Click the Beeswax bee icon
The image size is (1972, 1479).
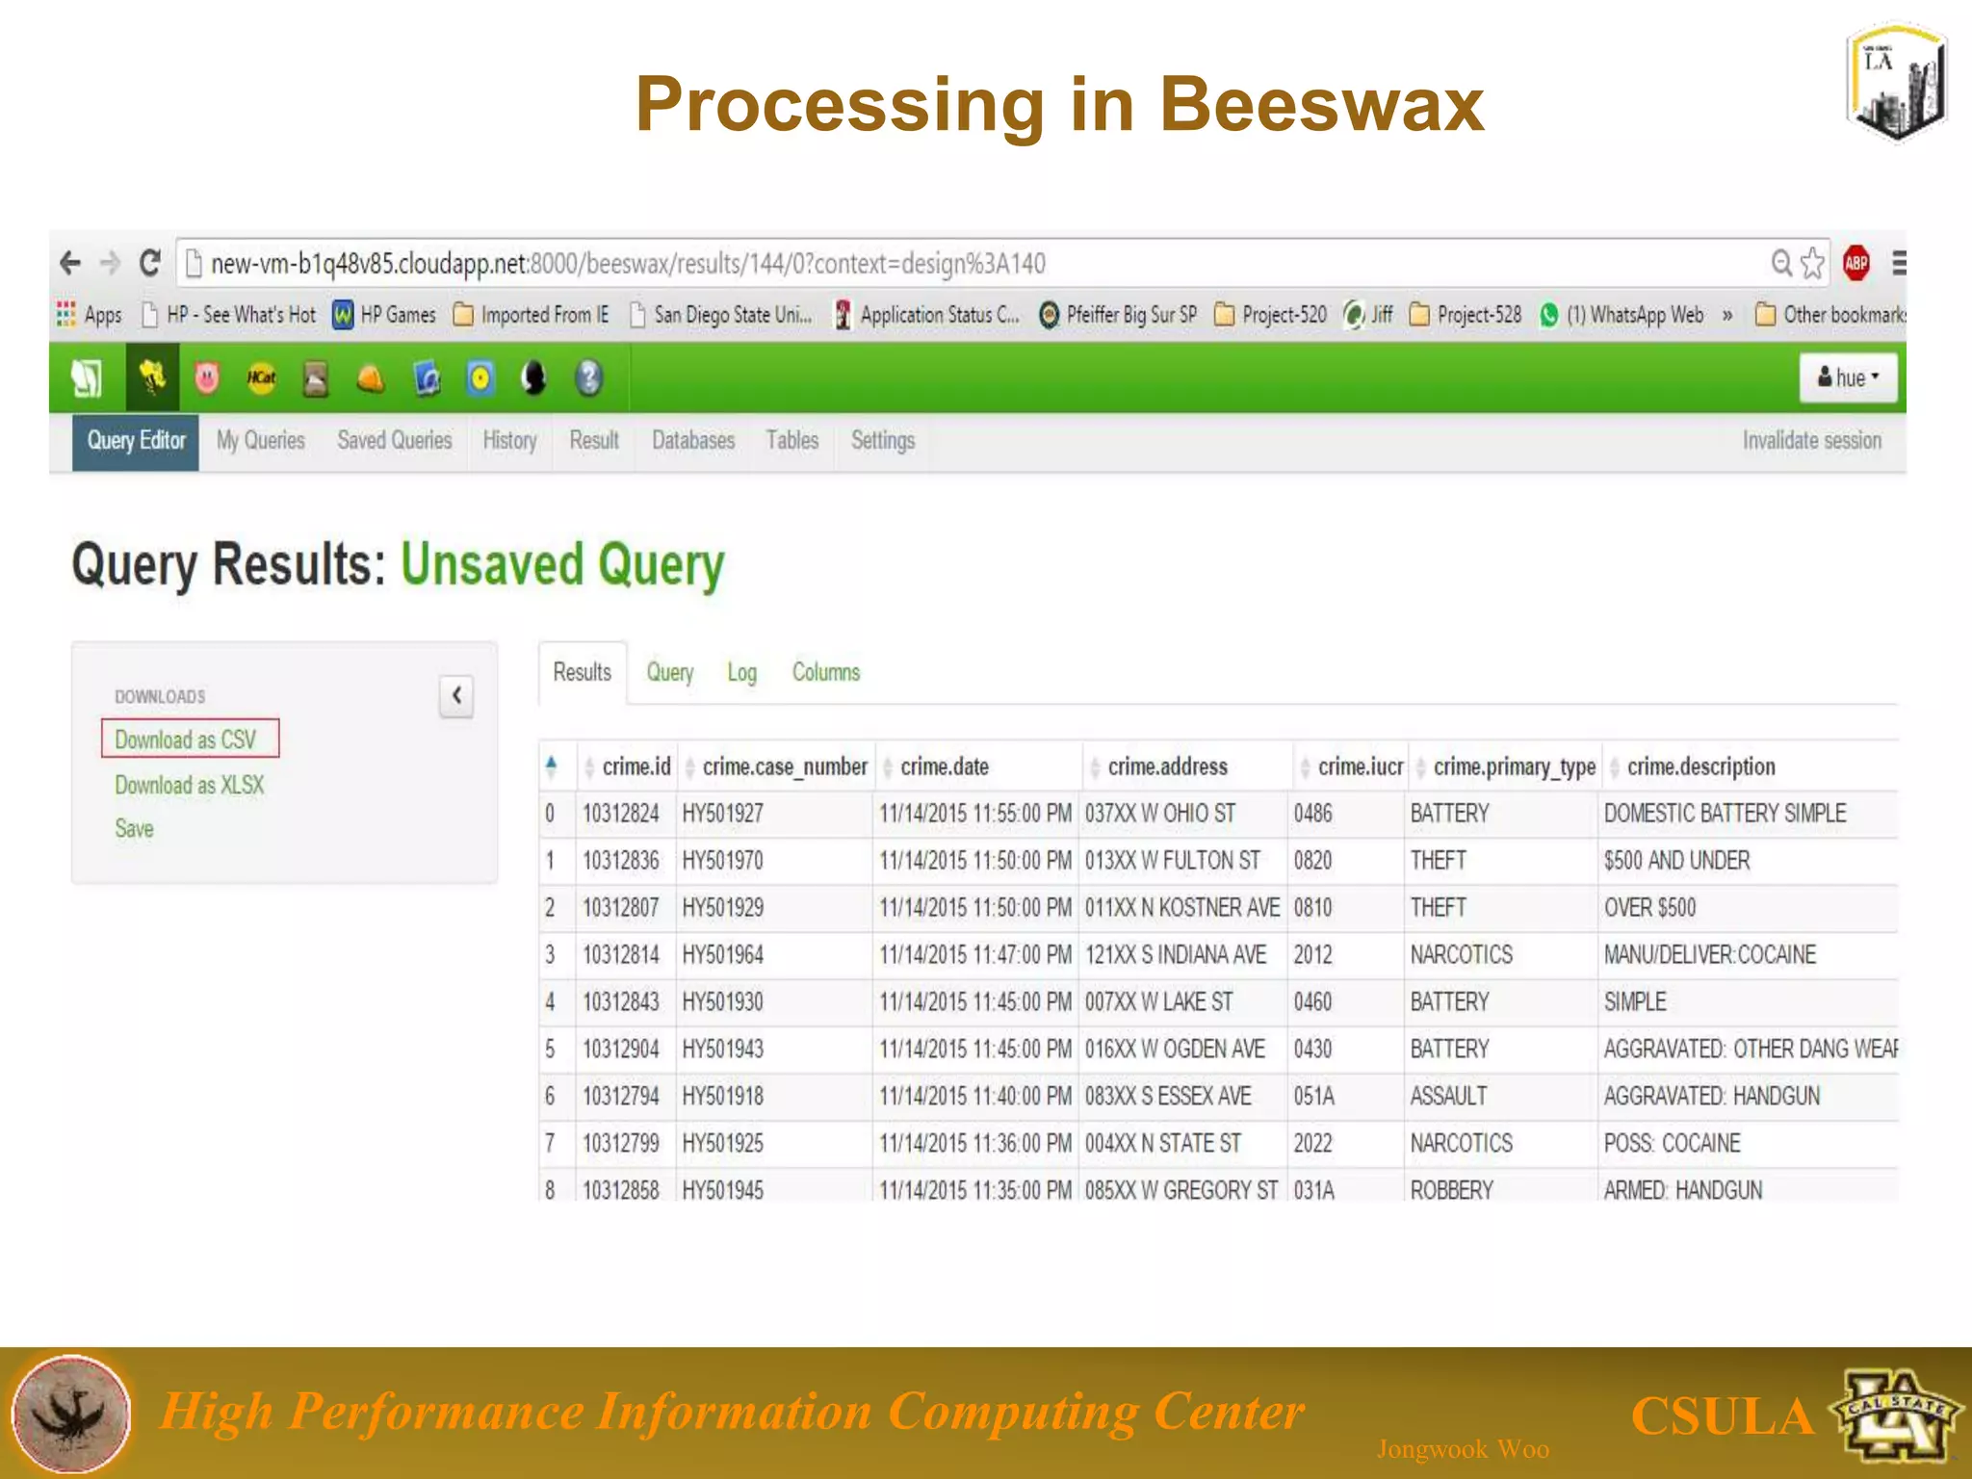[152, 377]
